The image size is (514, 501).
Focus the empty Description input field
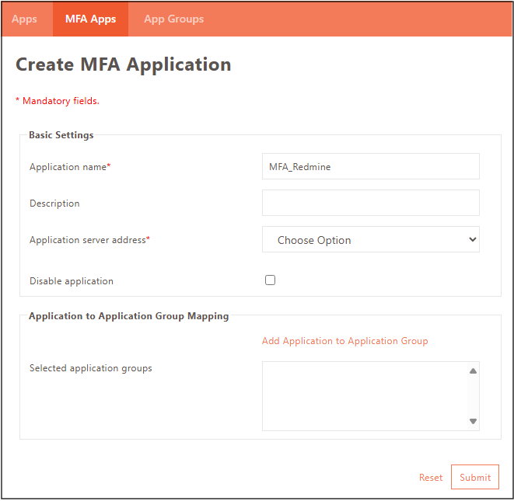pos(370,203)
